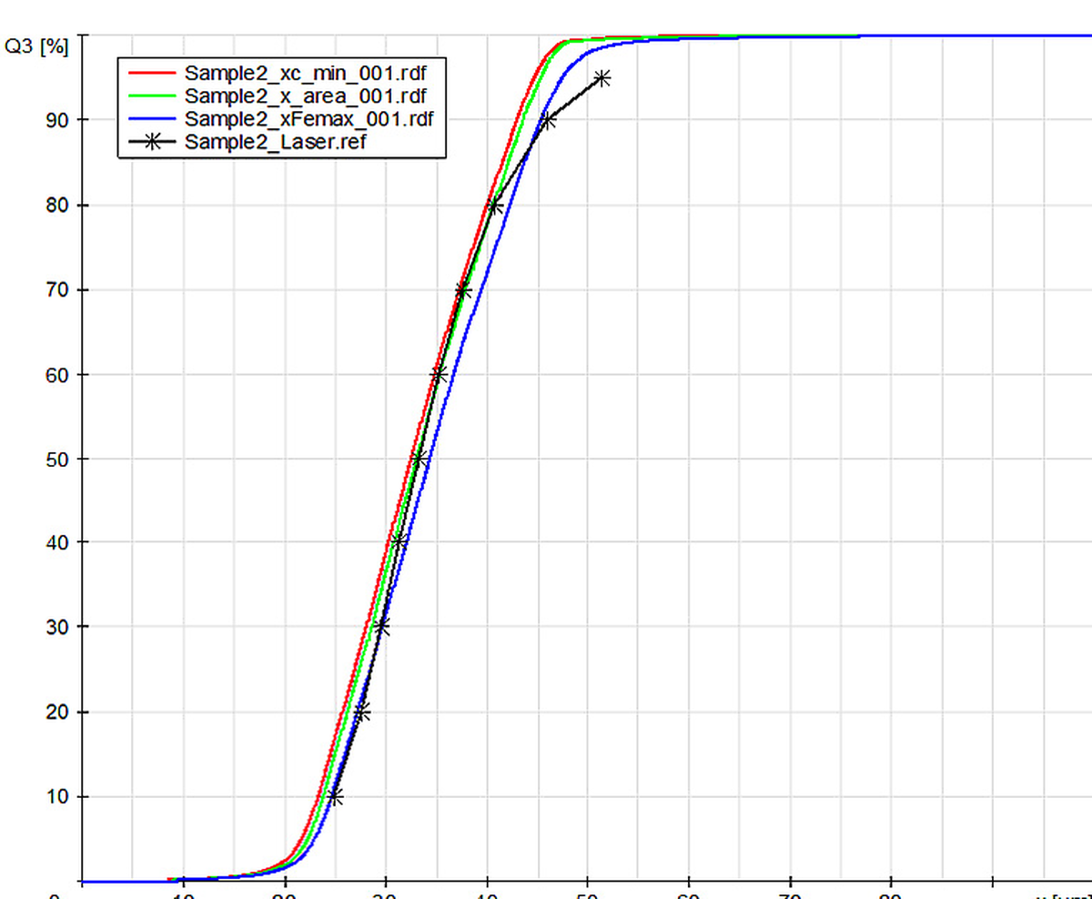The height and width of the screenshot is (899, 1092).
Task: Click the Sample2_x_area_001.rdf legend label
Action: coord(305,95)
